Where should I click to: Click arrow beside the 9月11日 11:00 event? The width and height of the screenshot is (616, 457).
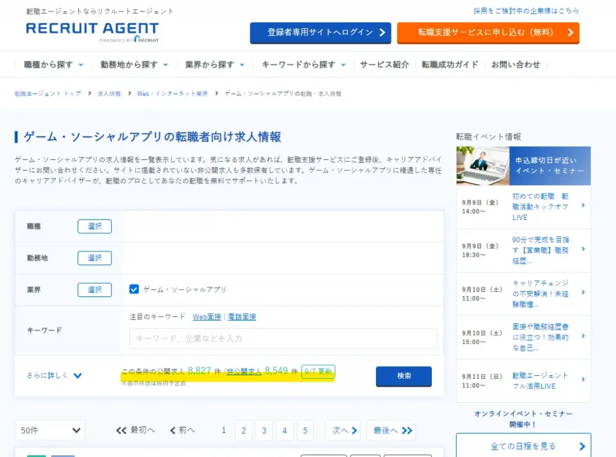[583, 379]
